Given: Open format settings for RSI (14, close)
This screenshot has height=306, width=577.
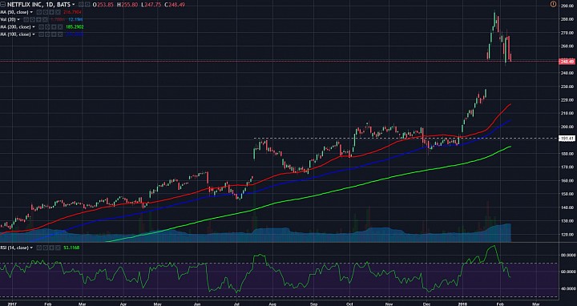Looking at the screenshot, I should [x=45, y=248].
